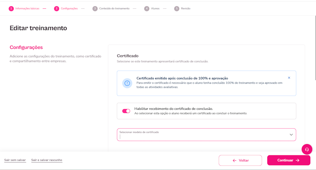Open the support headset chat icon
Image resolution: width=316 pixels, height=170 pixels.
[x=307, y=149]
